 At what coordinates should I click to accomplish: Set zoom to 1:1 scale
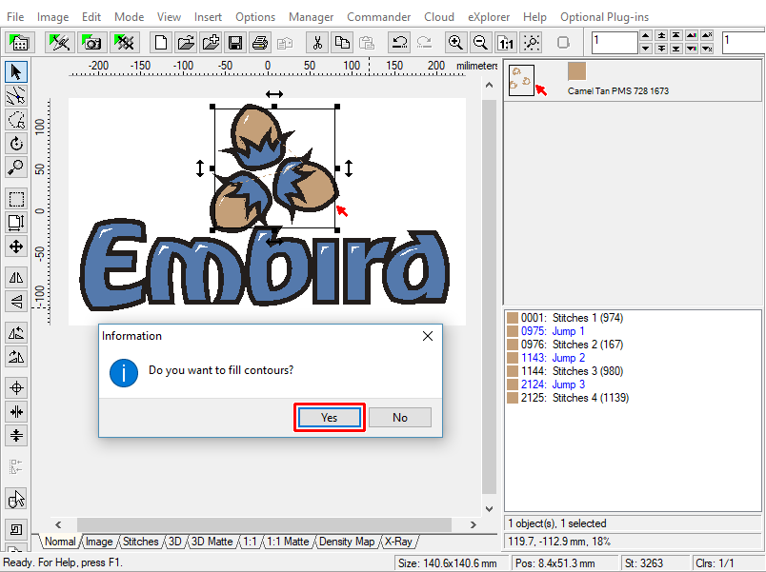pos(506,43)
